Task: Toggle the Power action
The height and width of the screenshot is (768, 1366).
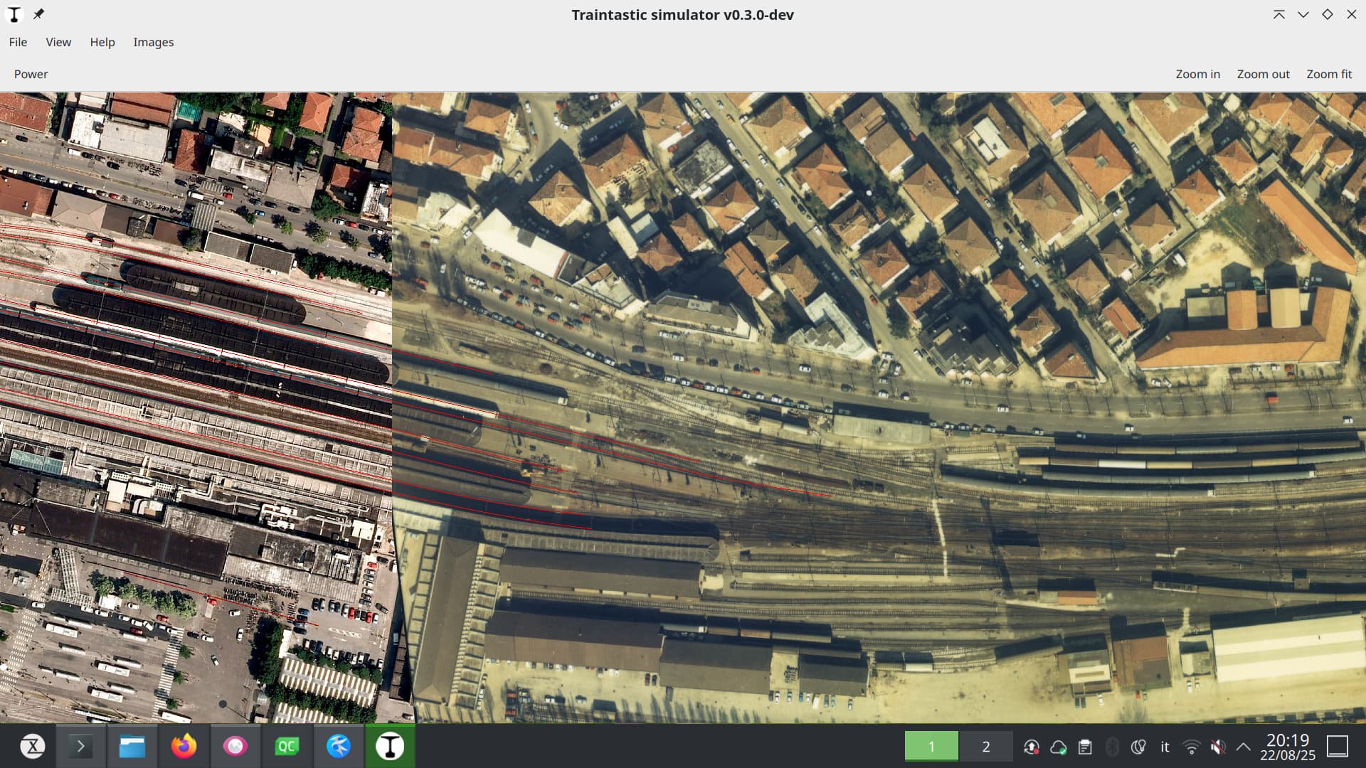Action: (x=31, y=74)
